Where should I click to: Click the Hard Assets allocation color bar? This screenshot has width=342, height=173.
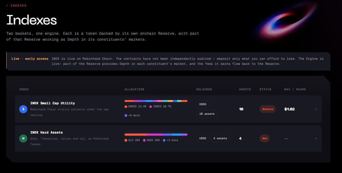(156, 135)
